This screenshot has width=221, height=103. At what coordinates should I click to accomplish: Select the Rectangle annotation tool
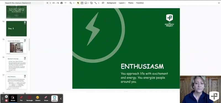point(30,98)
